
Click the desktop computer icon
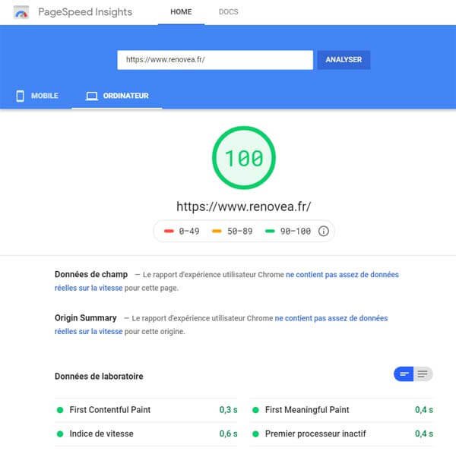coord(92,96)
